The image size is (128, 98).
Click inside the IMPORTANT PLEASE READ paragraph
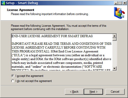click(x=62, y=55)
